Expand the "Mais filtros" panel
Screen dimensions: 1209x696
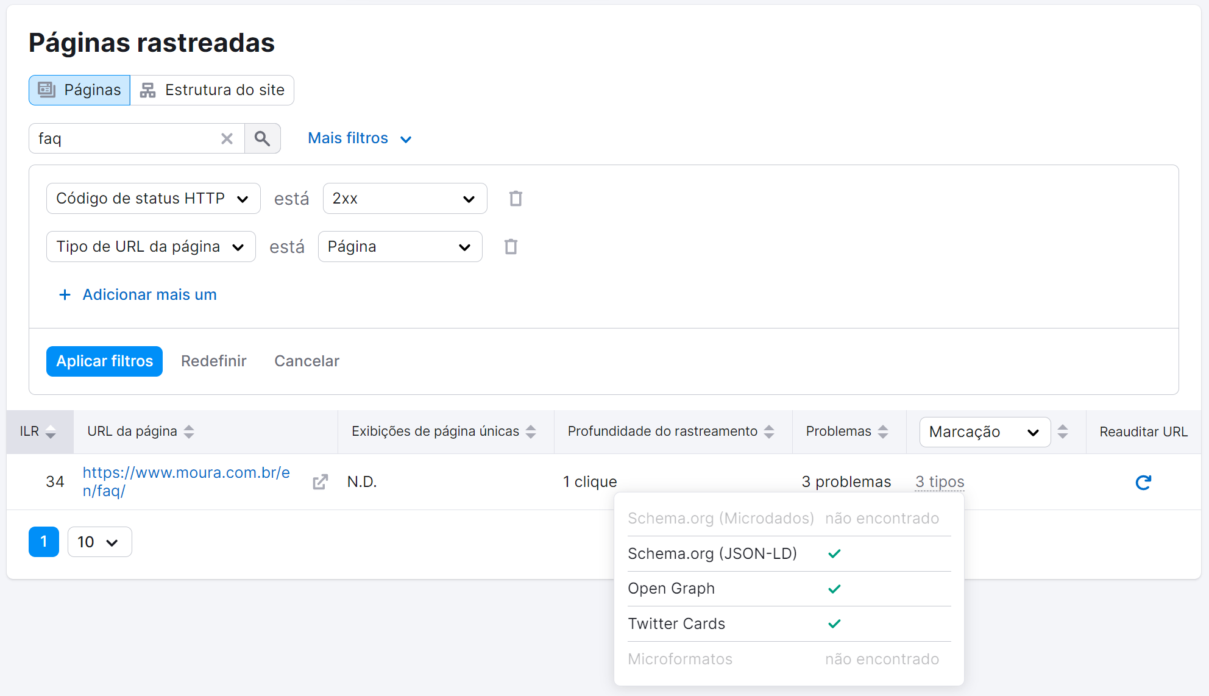pyautogui.click(x=360, y=138)
